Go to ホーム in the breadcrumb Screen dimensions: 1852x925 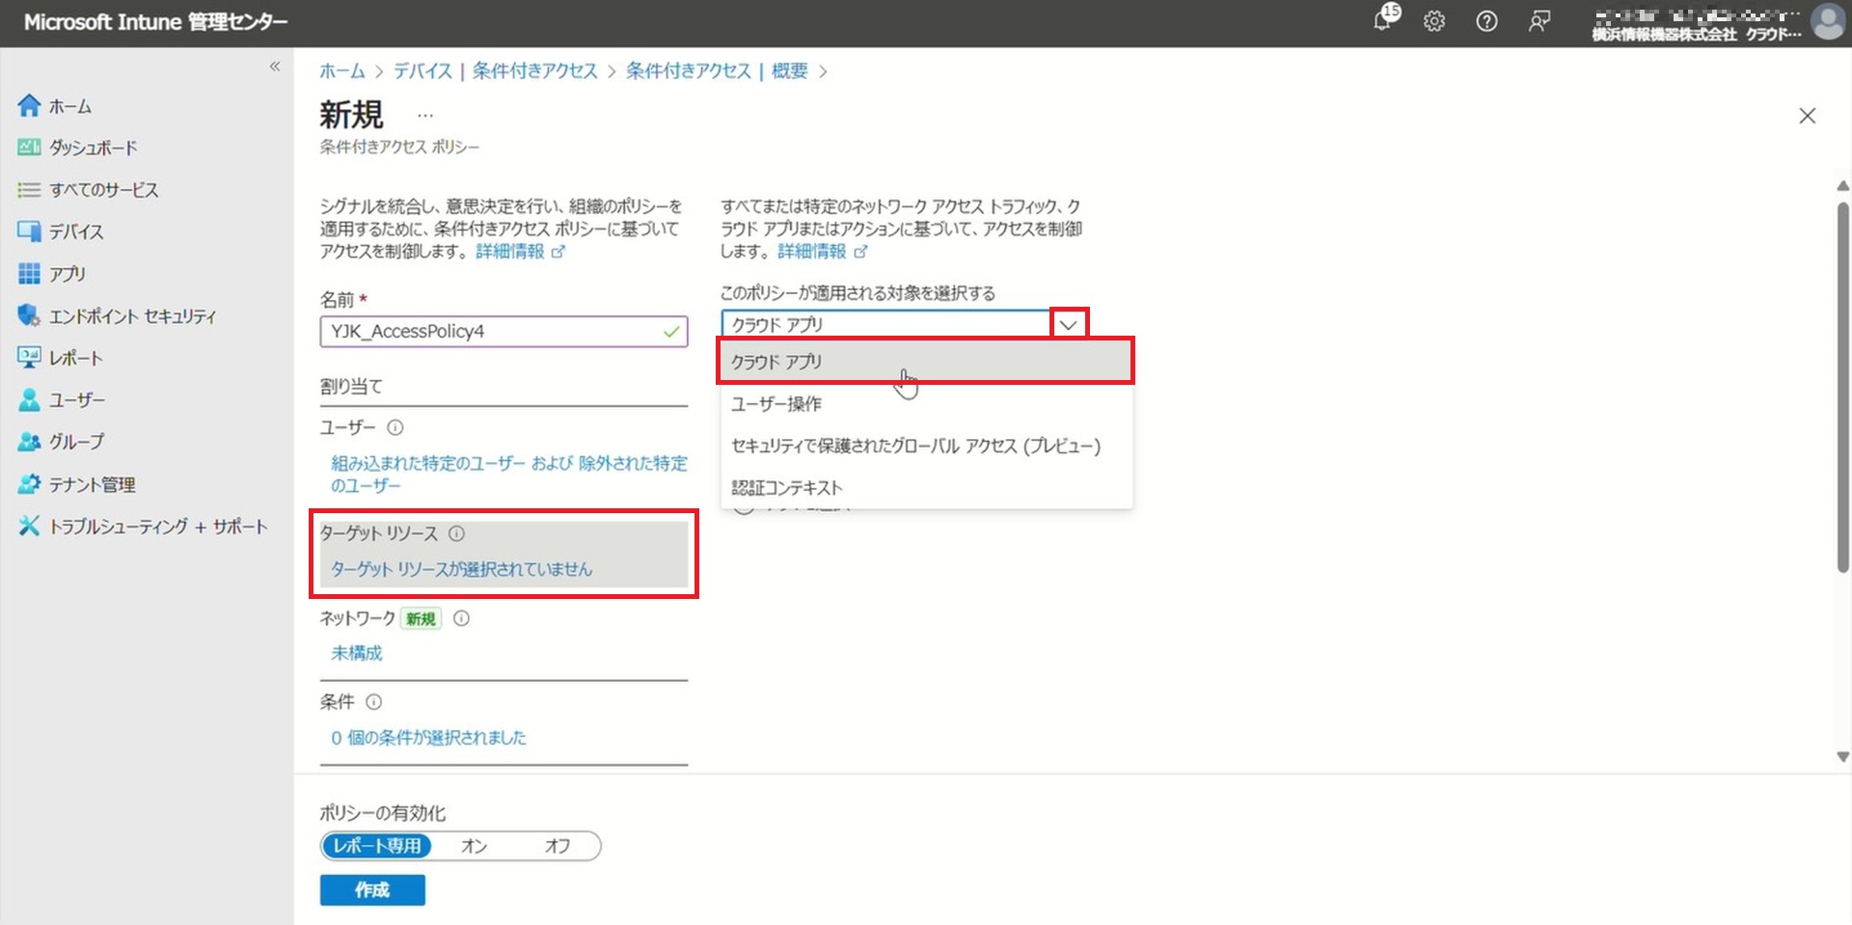[342, 71]
